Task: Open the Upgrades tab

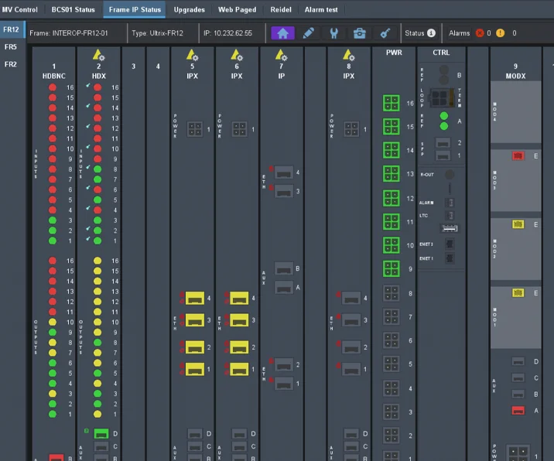Action: tap(190, 9)
